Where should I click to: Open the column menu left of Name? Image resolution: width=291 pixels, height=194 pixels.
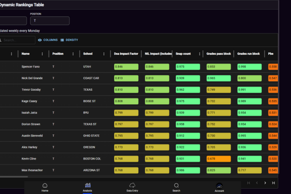12,54
